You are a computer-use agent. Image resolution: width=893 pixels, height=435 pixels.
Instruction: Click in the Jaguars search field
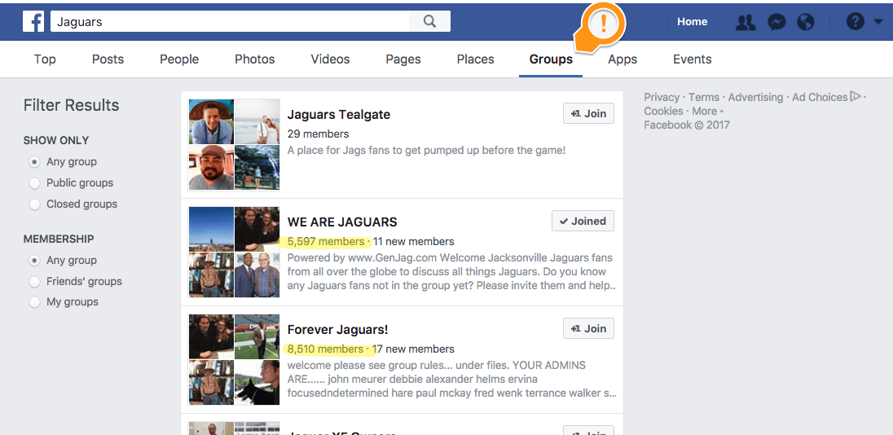(x=230, y=22)
